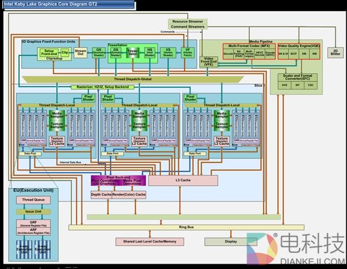Click the GS Geometry Shader block

pos(98,53)
